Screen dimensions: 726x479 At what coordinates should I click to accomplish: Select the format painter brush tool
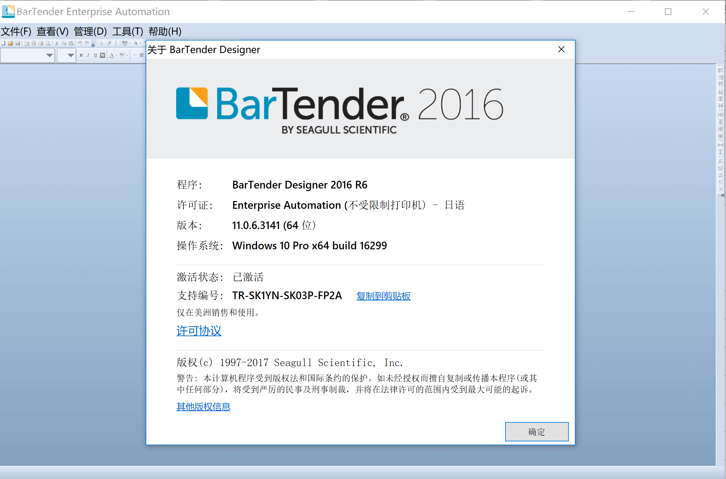click(x=109, y=43)
